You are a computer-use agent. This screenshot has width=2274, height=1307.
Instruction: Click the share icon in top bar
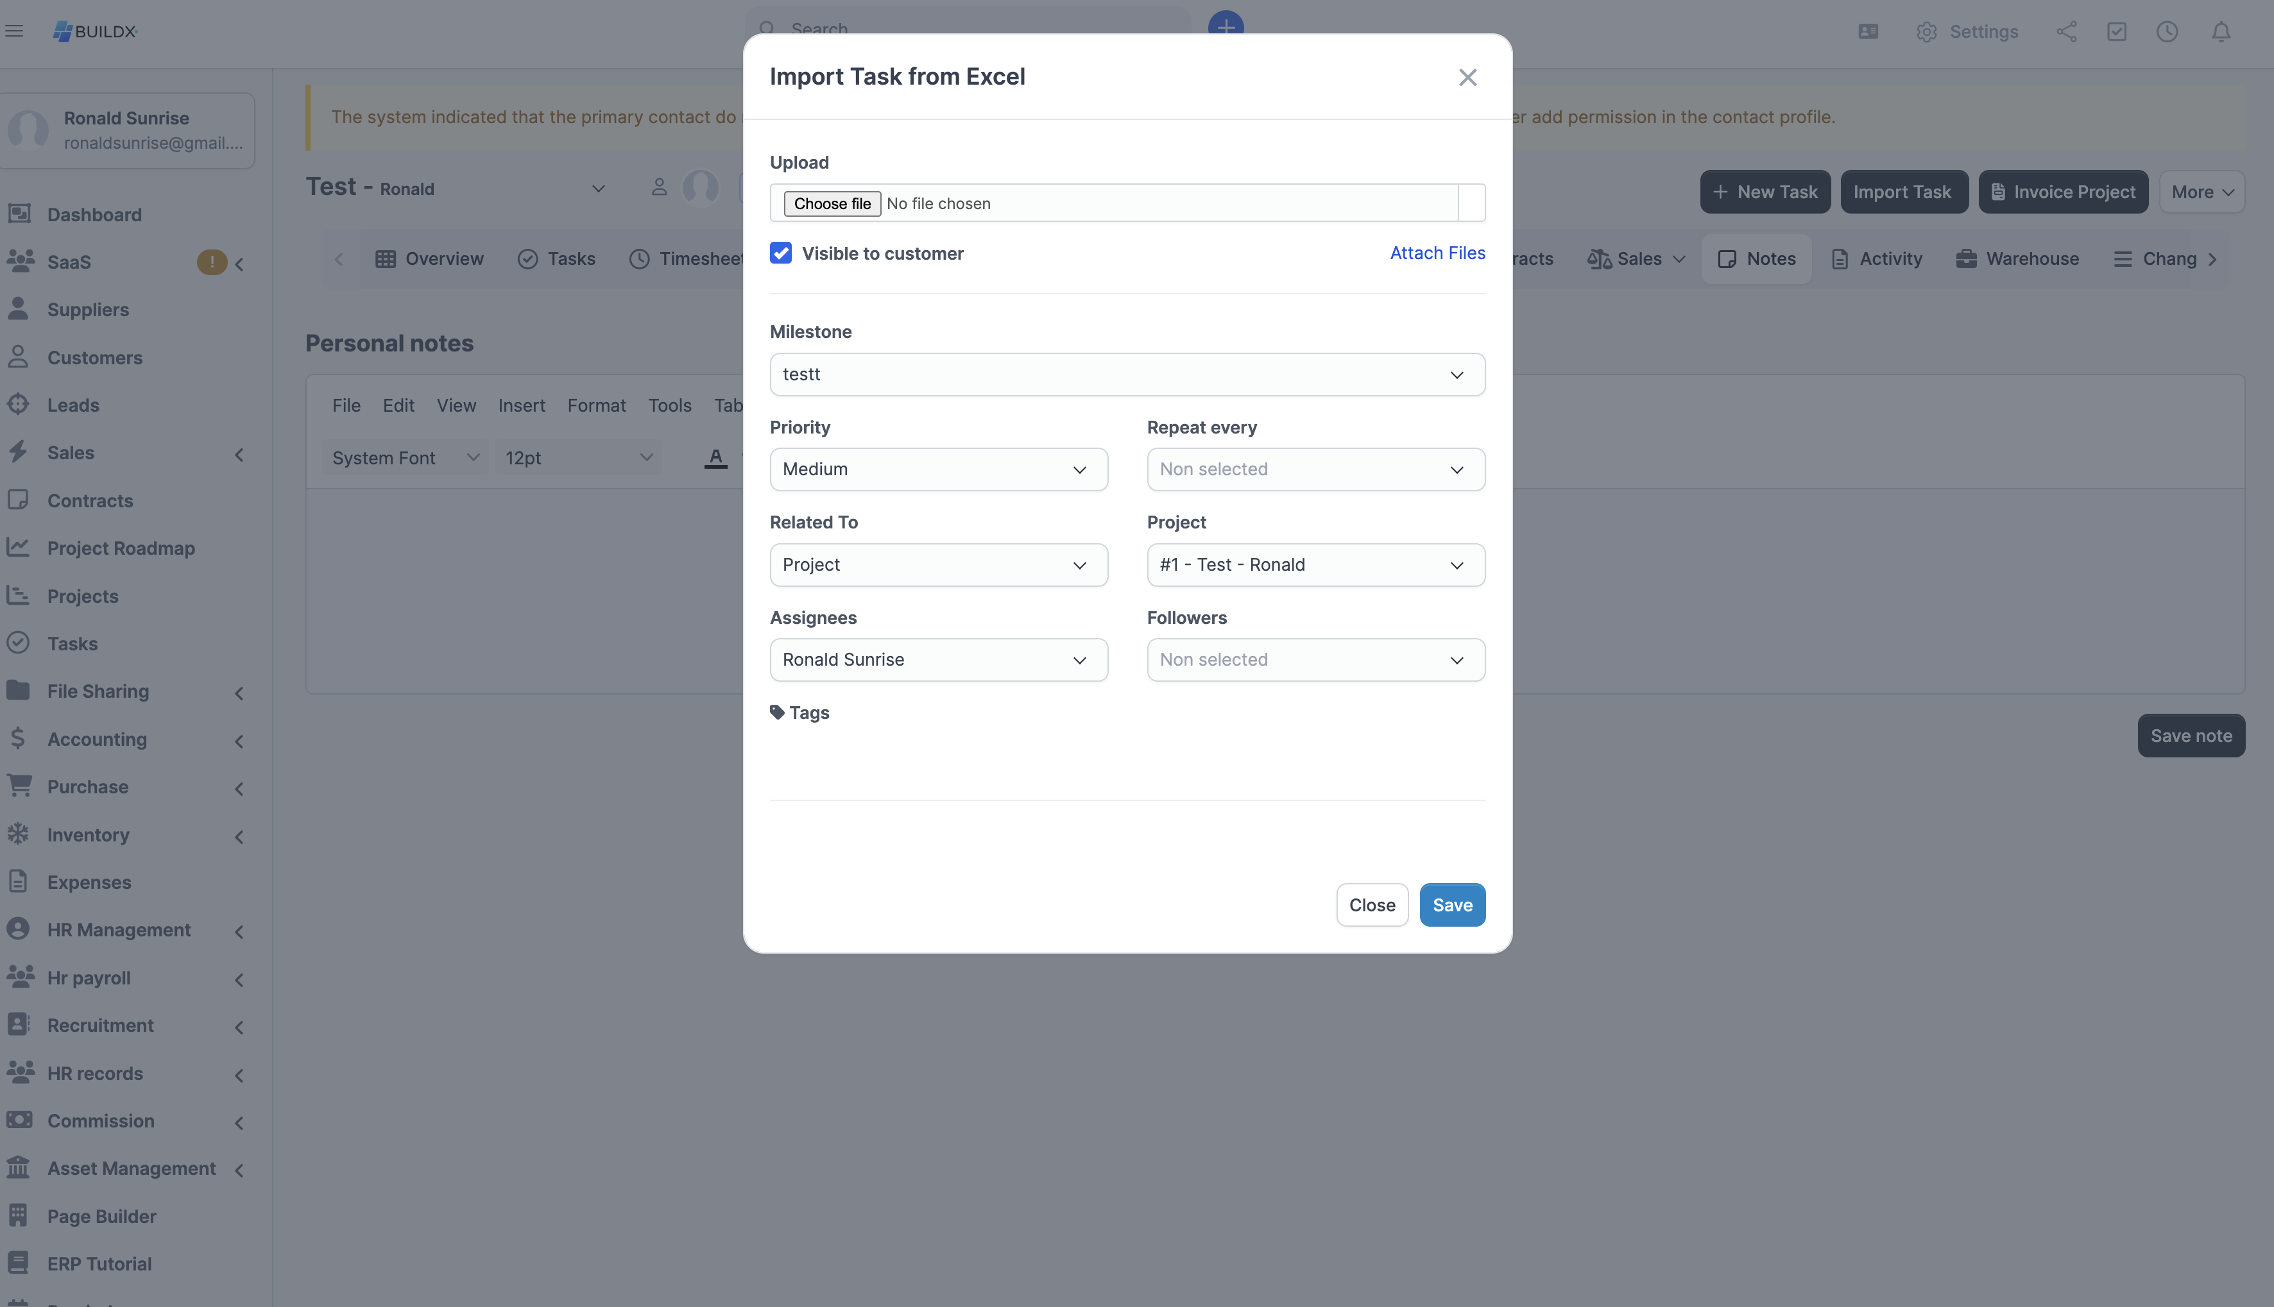click(x=2065, y=32)
